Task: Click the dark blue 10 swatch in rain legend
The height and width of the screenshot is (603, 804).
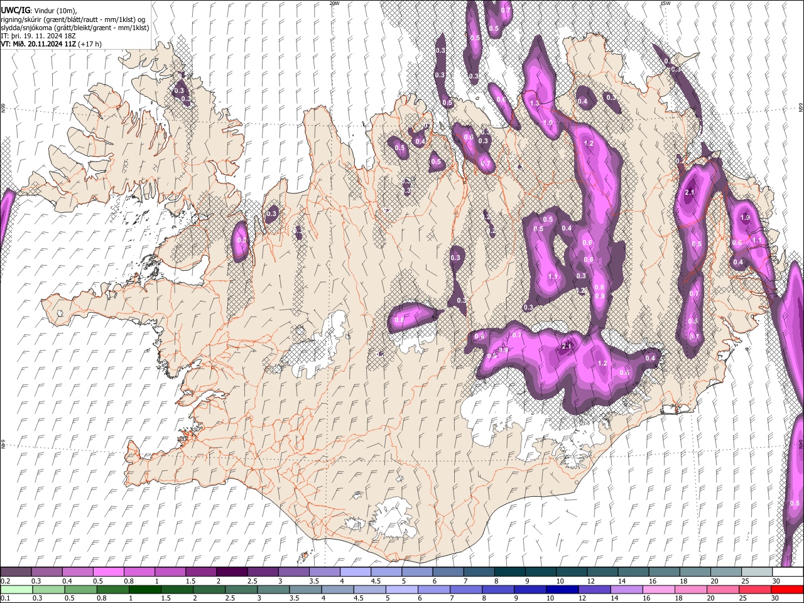Action: coord(562,590)
